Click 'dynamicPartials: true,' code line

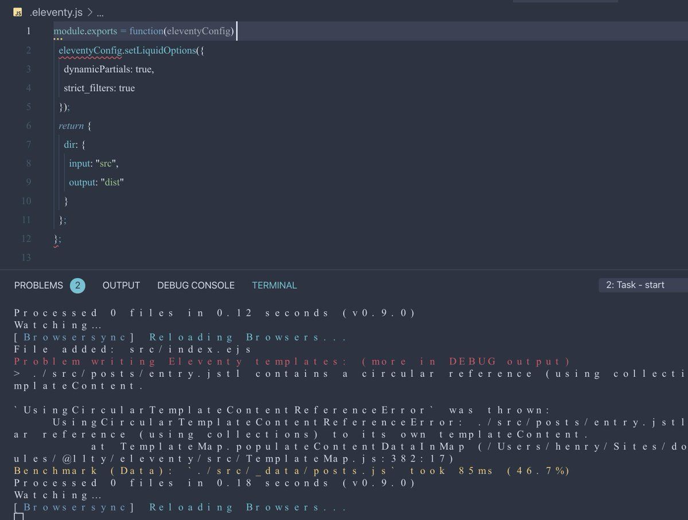[108, 69]
